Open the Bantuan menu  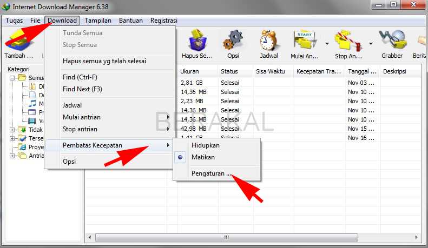click(131, 21)
